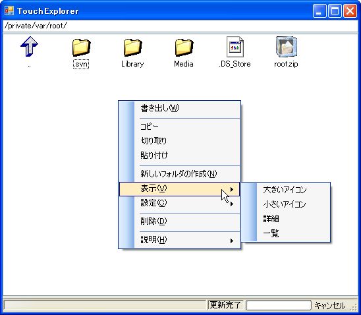Expand the 設定(C) submenu arrow
The width and height of the screenshot is (361, 315).
tap(232, 204)
